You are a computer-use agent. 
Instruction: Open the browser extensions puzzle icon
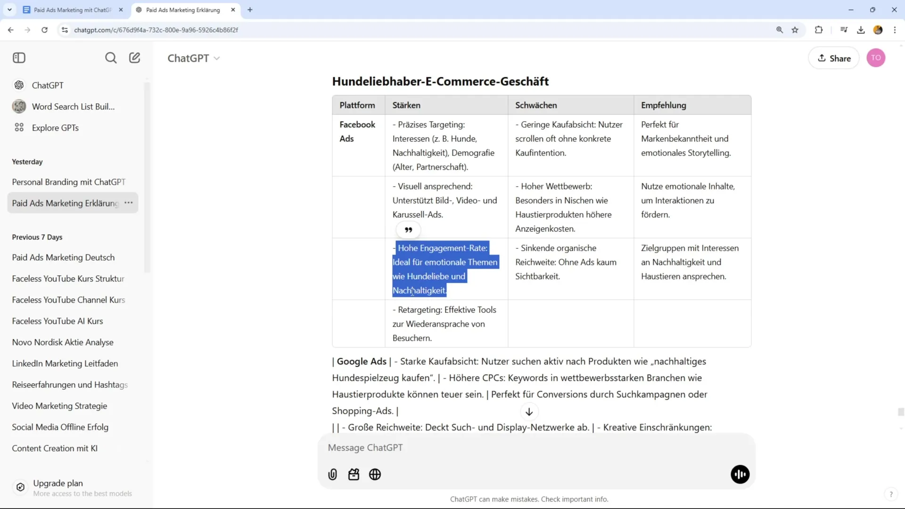click(x=819, y=30)
